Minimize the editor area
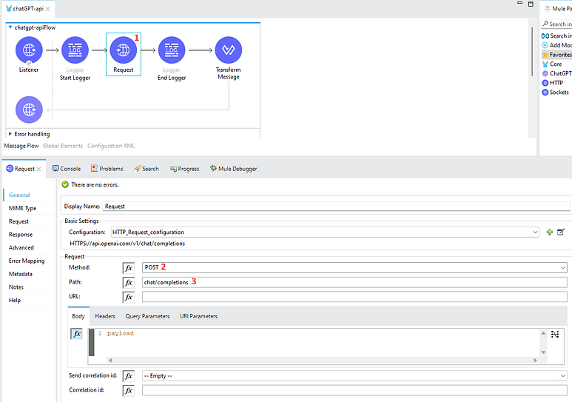 (x=520, y=3)
